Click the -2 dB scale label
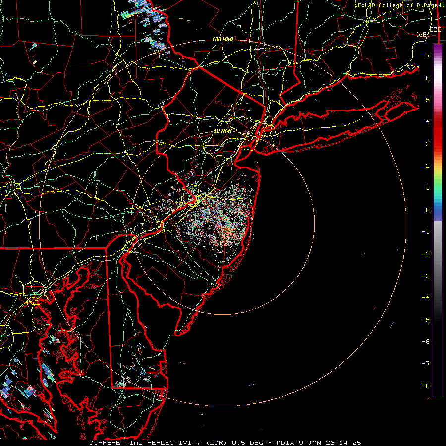 pyautogui.click(x=426, y=254)
